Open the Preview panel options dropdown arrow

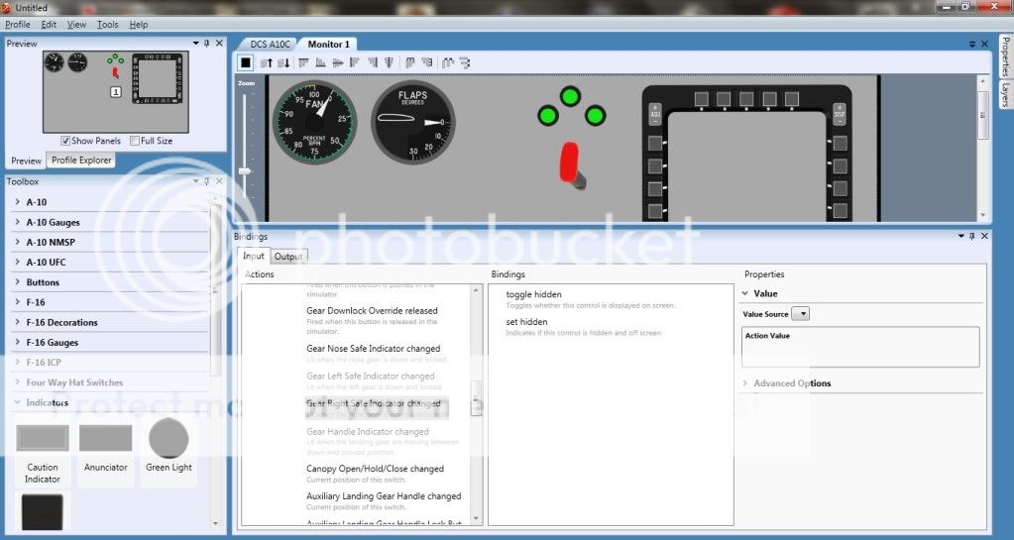pos(195,44)
